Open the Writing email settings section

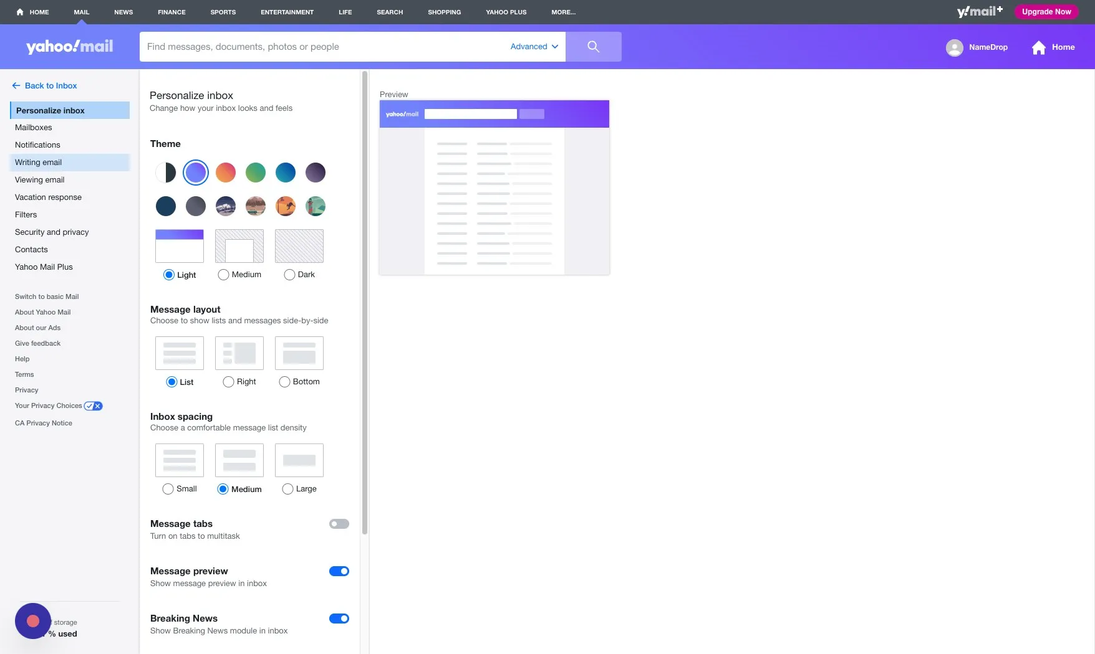70,163
